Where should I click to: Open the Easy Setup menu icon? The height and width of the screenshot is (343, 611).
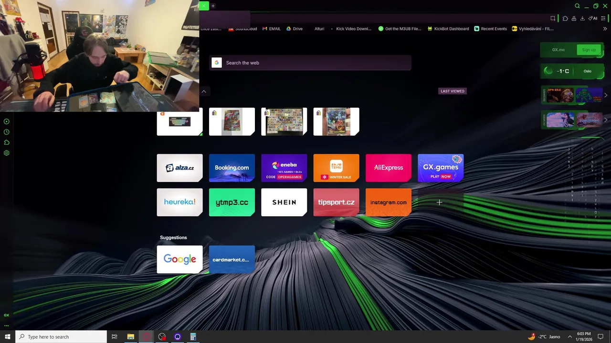pyautogui.click(x=603, y=18)
